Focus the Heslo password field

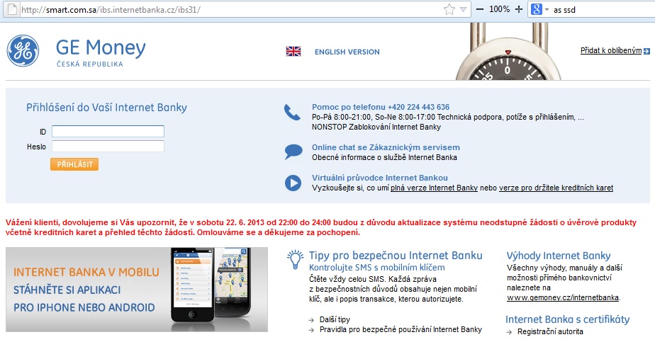coord(108,147)
